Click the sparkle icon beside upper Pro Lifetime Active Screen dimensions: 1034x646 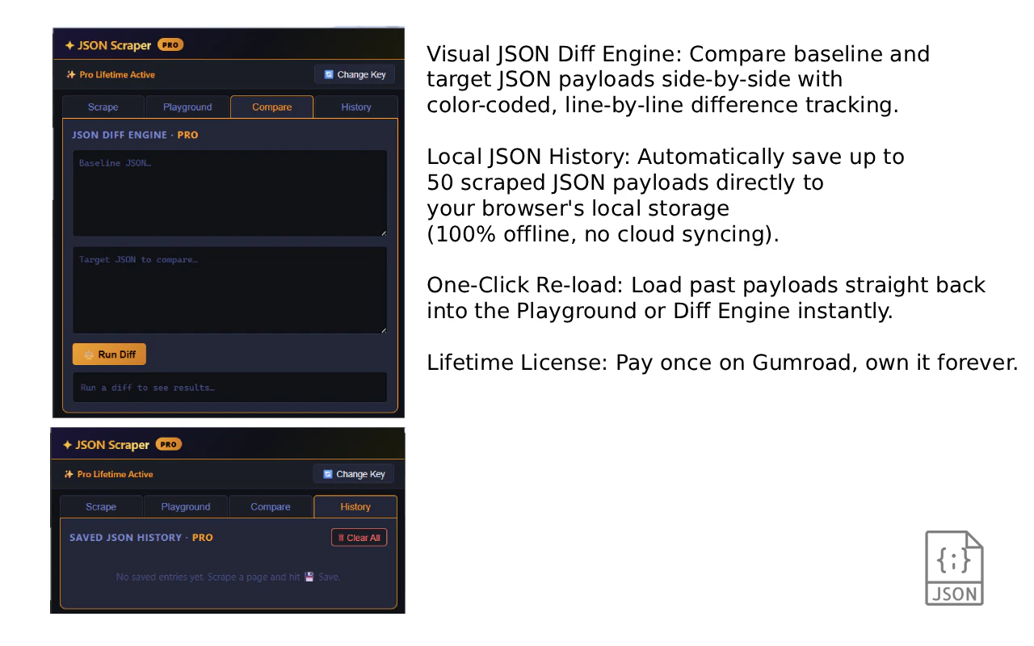click(x=71, y=74)
